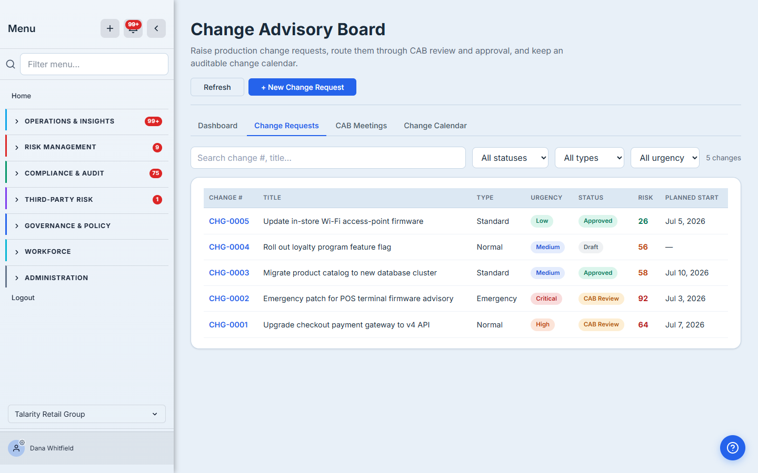Click the 75 badge on Compliance & Audit
Image resolution: width=758 pixels, height=473 pixels.
[155, 173]
